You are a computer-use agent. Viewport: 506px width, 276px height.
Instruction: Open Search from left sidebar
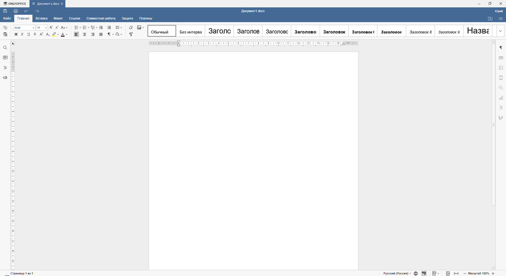tap(5, 48)
